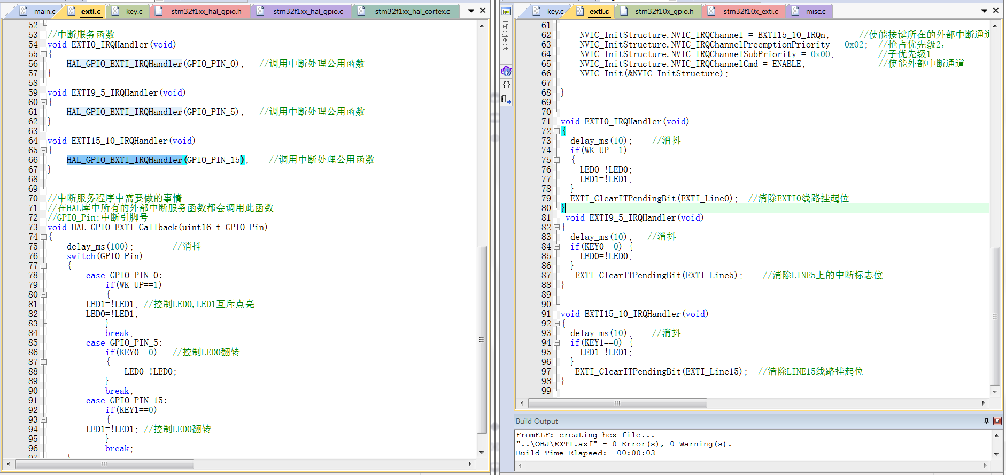This screenshot has width=1006, height=475.
Task: Open the left editor's tab list dropdown
Action: pyautogui.click(x=471, y=11)
